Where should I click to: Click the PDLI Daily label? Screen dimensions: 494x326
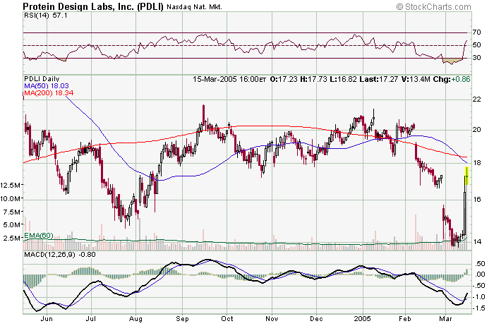(x=42, y=79)
